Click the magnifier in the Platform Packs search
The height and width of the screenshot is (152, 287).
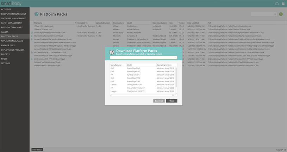[275, 14]
